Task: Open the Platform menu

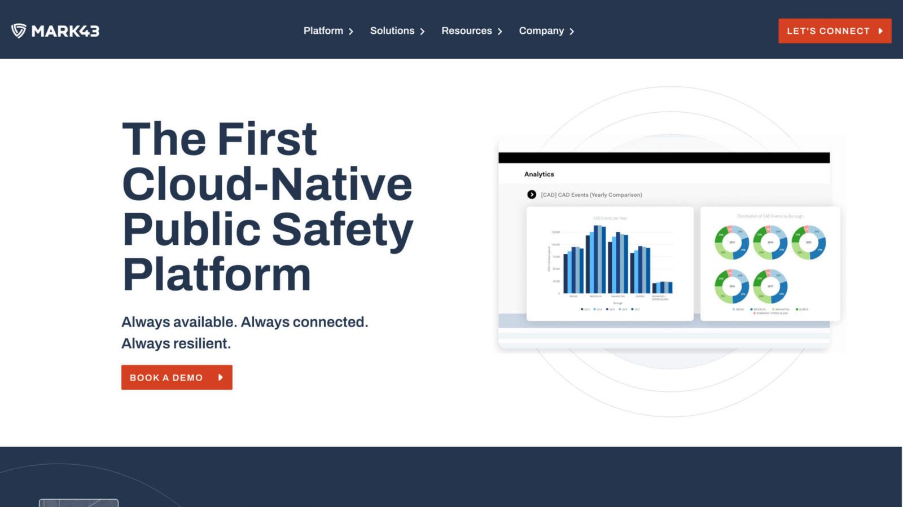Action: click(x=323, y=31)
